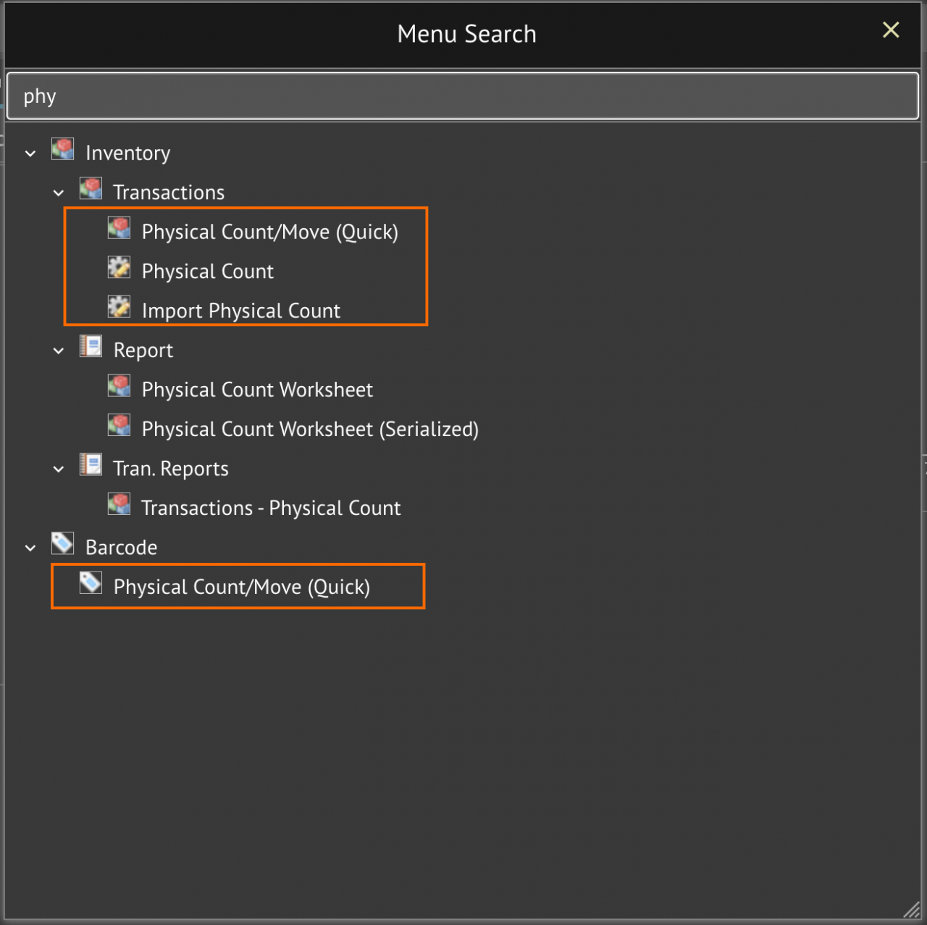Collapse the Transactions tree node
This screenshot has height=925, width=927.
tap(59, 193)
